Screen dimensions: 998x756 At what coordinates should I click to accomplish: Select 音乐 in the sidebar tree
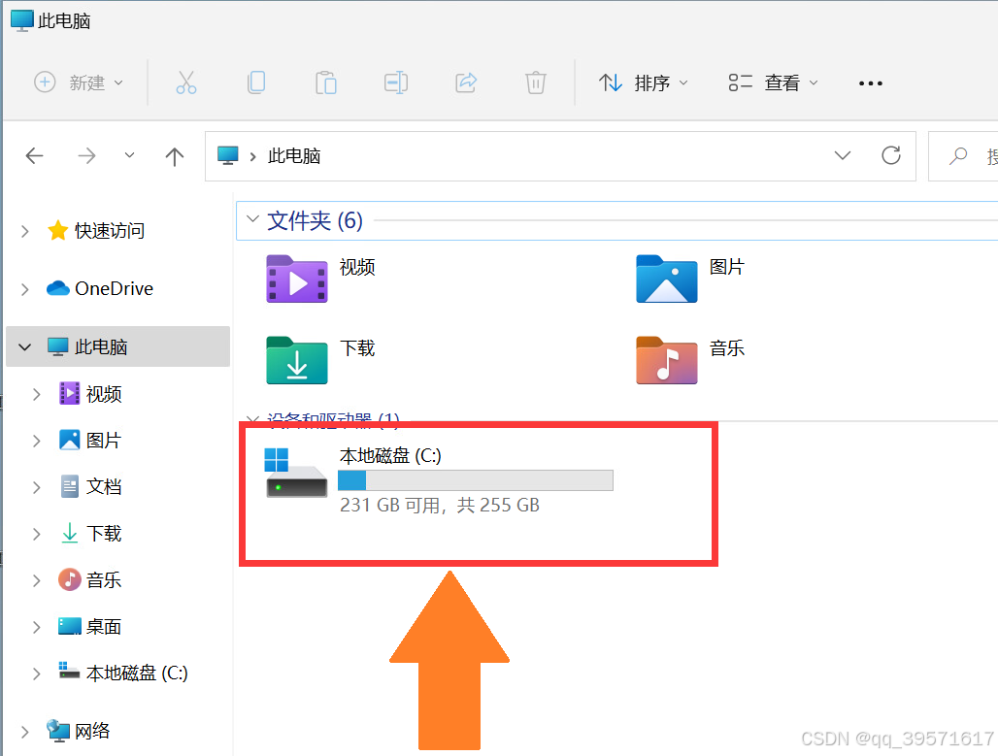point(89,579)
